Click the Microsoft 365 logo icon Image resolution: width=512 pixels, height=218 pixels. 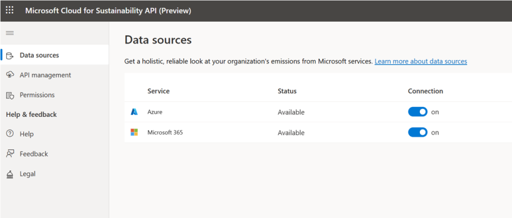(x=134, y=132)
